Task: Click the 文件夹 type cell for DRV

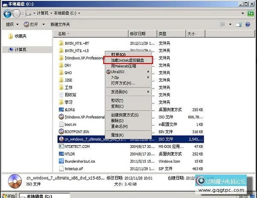Action: tap(164, 65)
